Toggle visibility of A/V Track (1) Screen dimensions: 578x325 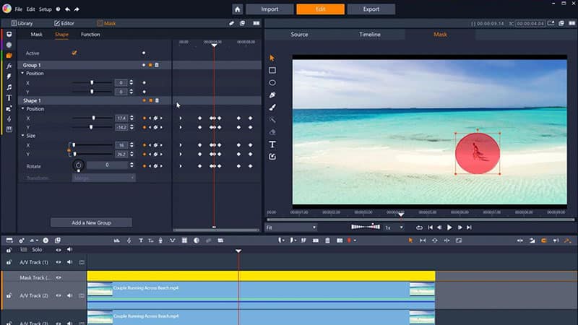pyautogui.click(x=59, y=262)
